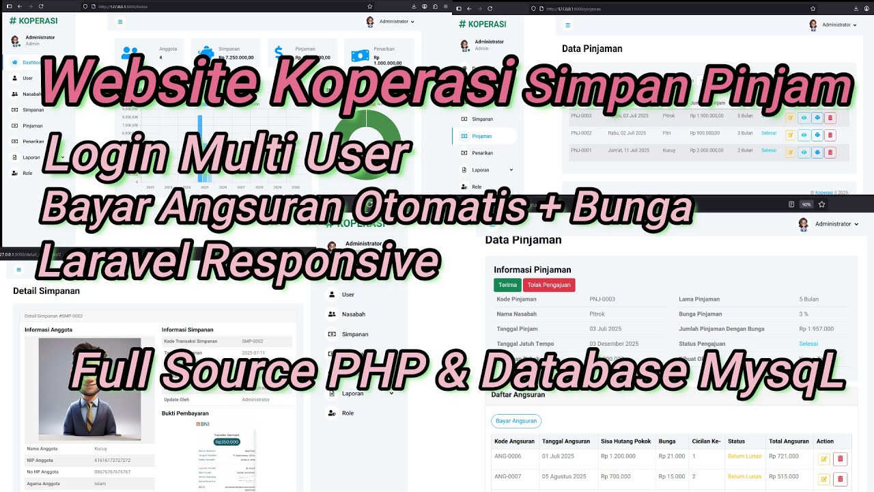
Task: Click the green Terima button
Action: [x=507, y=285]
